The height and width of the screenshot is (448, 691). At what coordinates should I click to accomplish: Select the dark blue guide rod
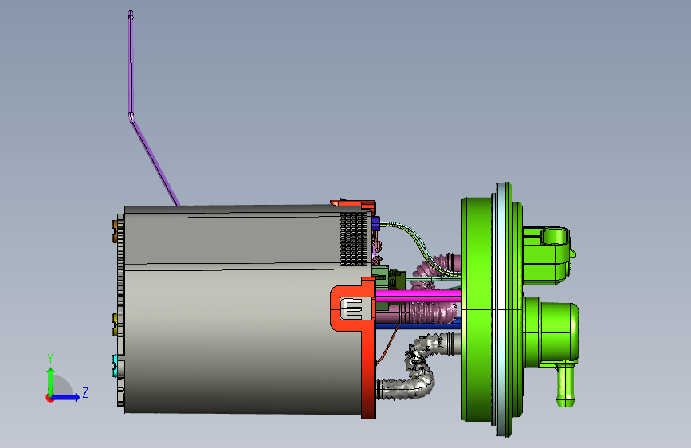pos(418,326)
